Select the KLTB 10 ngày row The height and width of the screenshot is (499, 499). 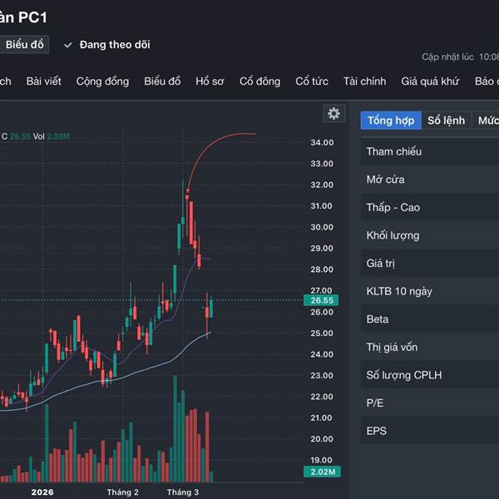(x=399, y=291)
